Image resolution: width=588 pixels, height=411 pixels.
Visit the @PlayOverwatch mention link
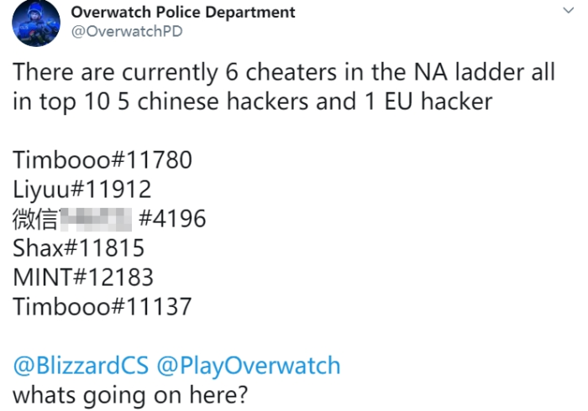249,366
